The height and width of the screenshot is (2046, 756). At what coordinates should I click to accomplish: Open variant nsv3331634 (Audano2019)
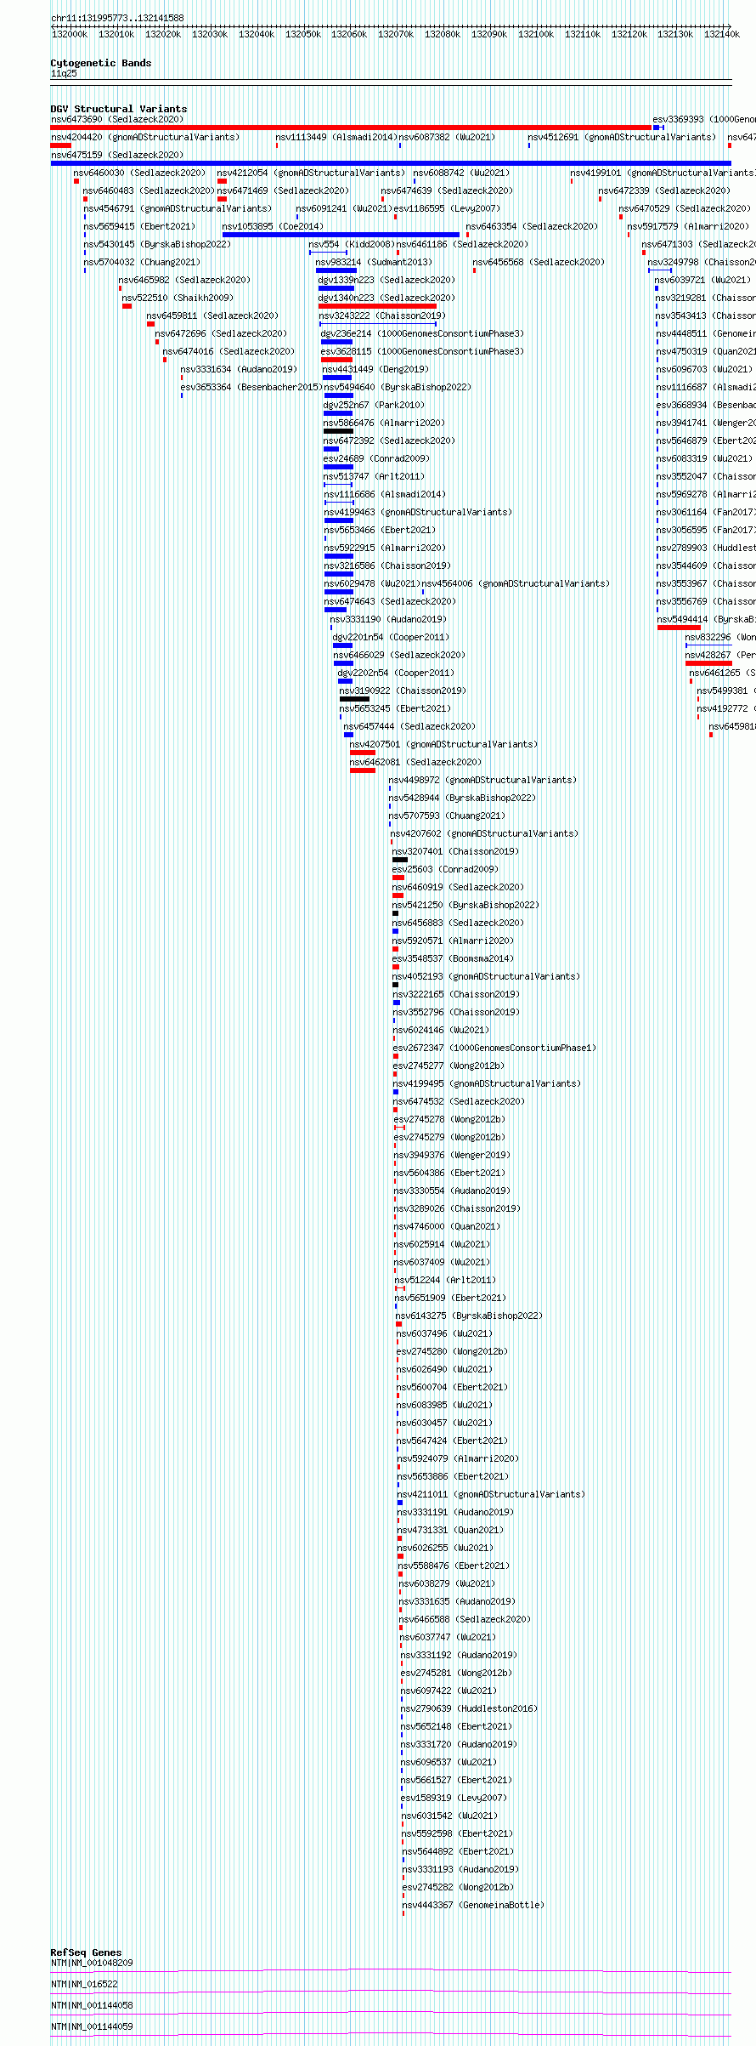[239, 369]
